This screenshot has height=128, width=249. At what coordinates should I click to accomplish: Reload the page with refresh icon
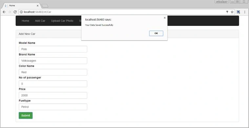click(x=15, y=12)
